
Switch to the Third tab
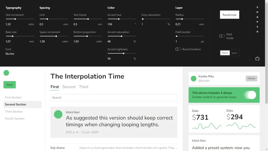[83, 87]
